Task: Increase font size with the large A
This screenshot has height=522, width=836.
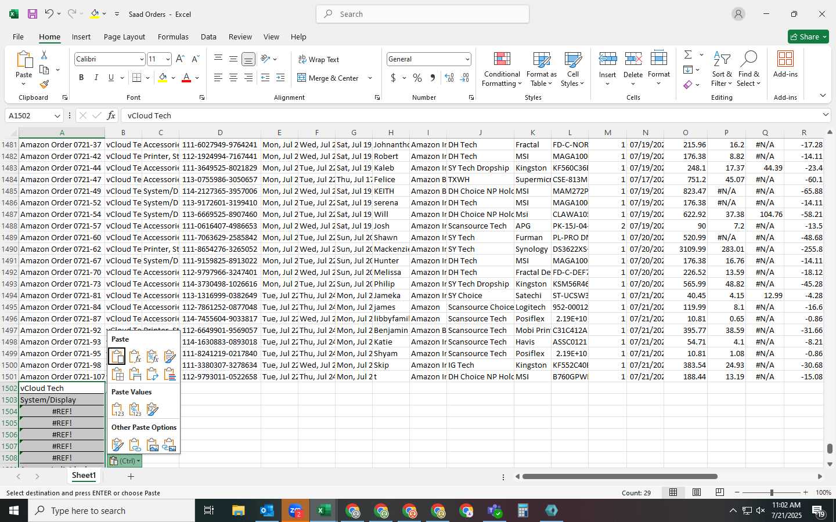Action: [x=180, y=59]
